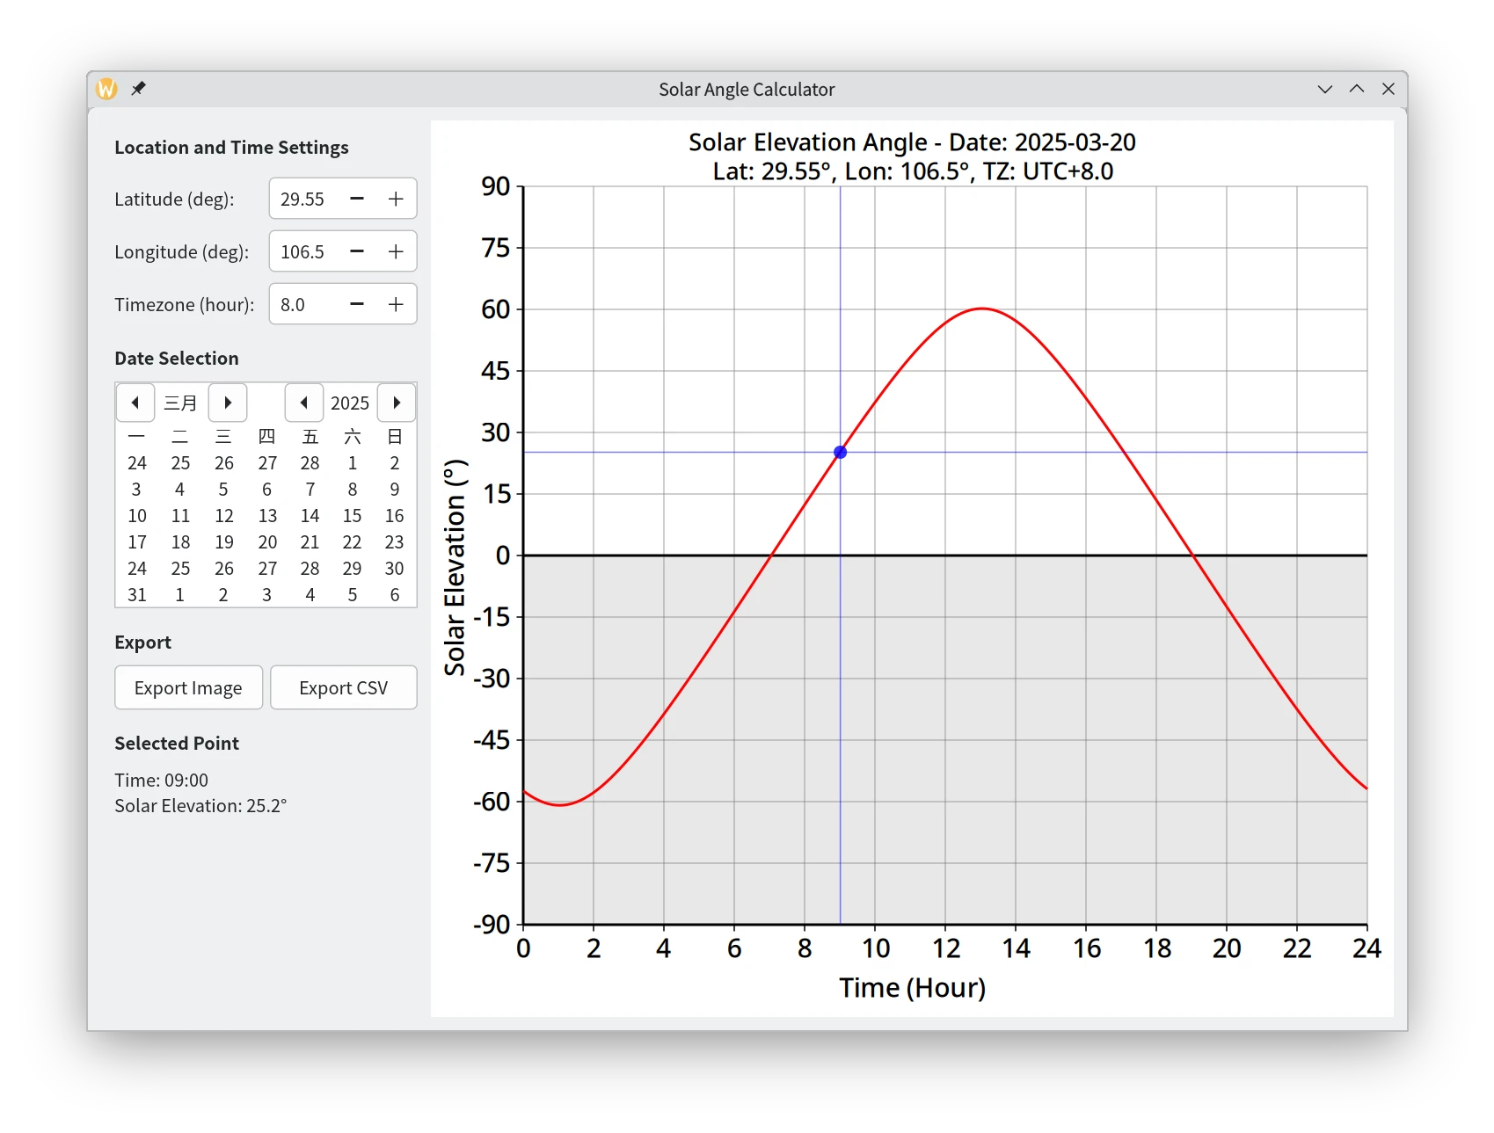The height and width of the screenshot is (1133, 1494).
Task: Go to next year in calendar
Action: (x=397, y=403)
